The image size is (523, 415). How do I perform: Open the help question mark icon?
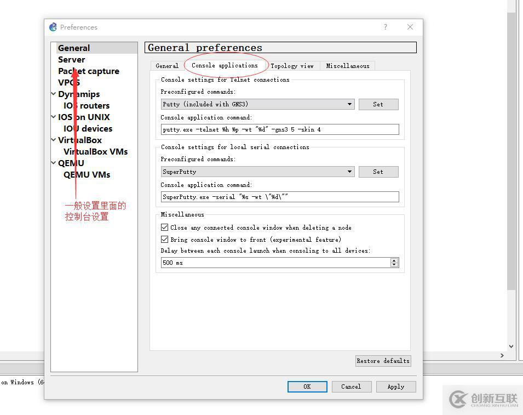coord(385,27)
